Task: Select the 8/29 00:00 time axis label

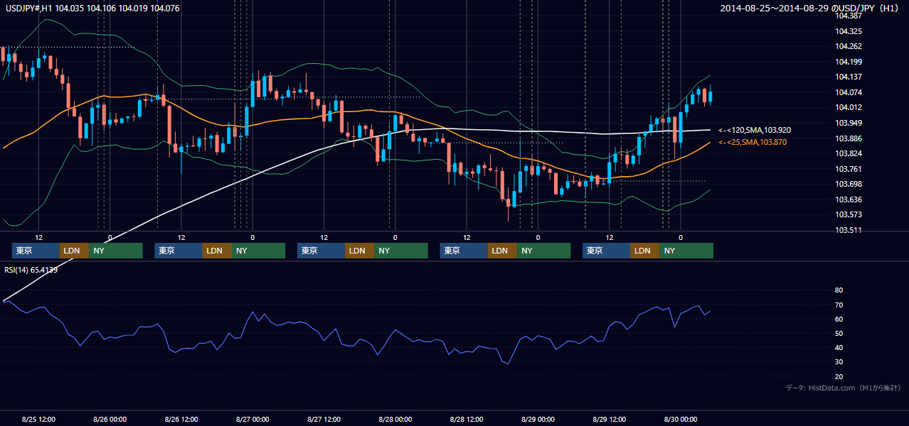Action: (x=538, y=419)
